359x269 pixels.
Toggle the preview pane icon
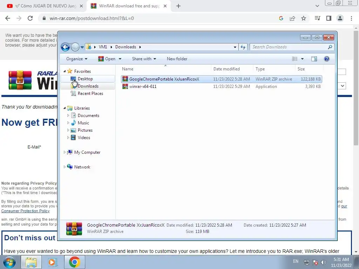tap(314, 59)
